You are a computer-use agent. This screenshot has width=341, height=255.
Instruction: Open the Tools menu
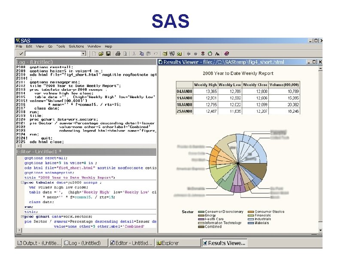61,46
